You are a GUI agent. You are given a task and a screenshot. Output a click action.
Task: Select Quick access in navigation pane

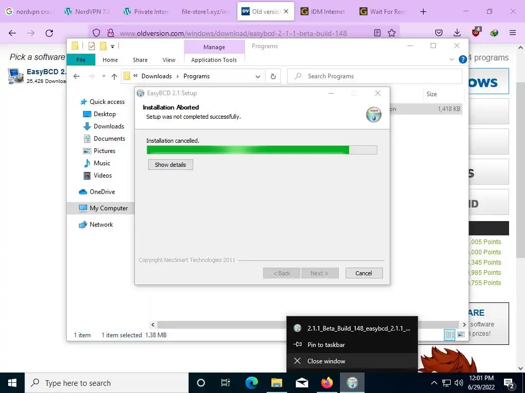tap(103, 102)
